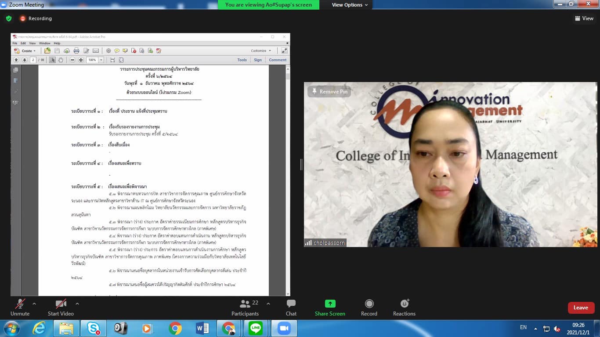Click the Record icon
Screen dimensions: 600x337
(x=369, y=304)
